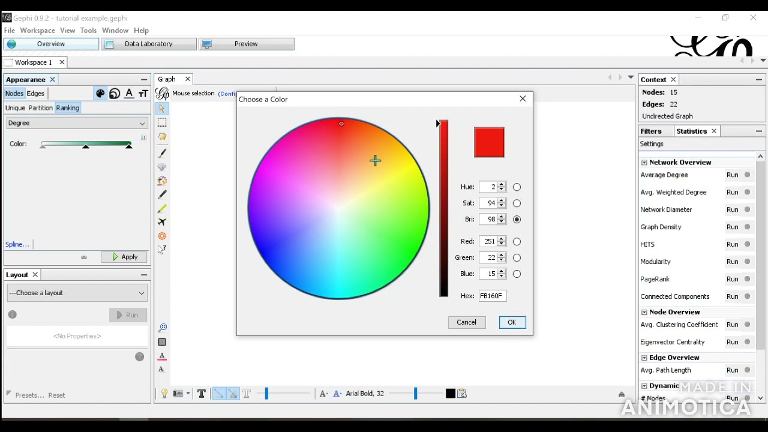
Task: Select the Green radio button
Action: point(517,258)
